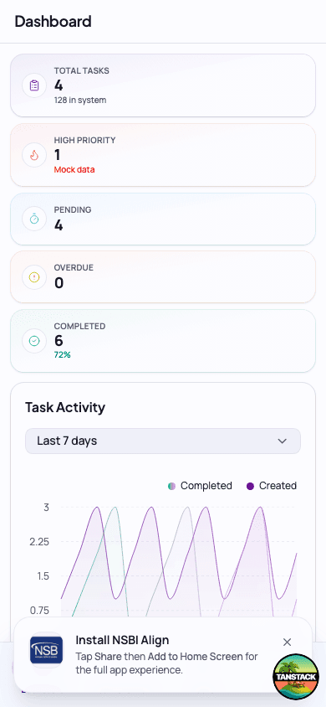This screenshot has height=707, width=326.
Task: Toggle the Completed series in chart legend
Action: 200,486
